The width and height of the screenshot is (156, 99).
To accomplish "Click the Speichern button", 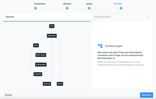I will pos(146,95).
